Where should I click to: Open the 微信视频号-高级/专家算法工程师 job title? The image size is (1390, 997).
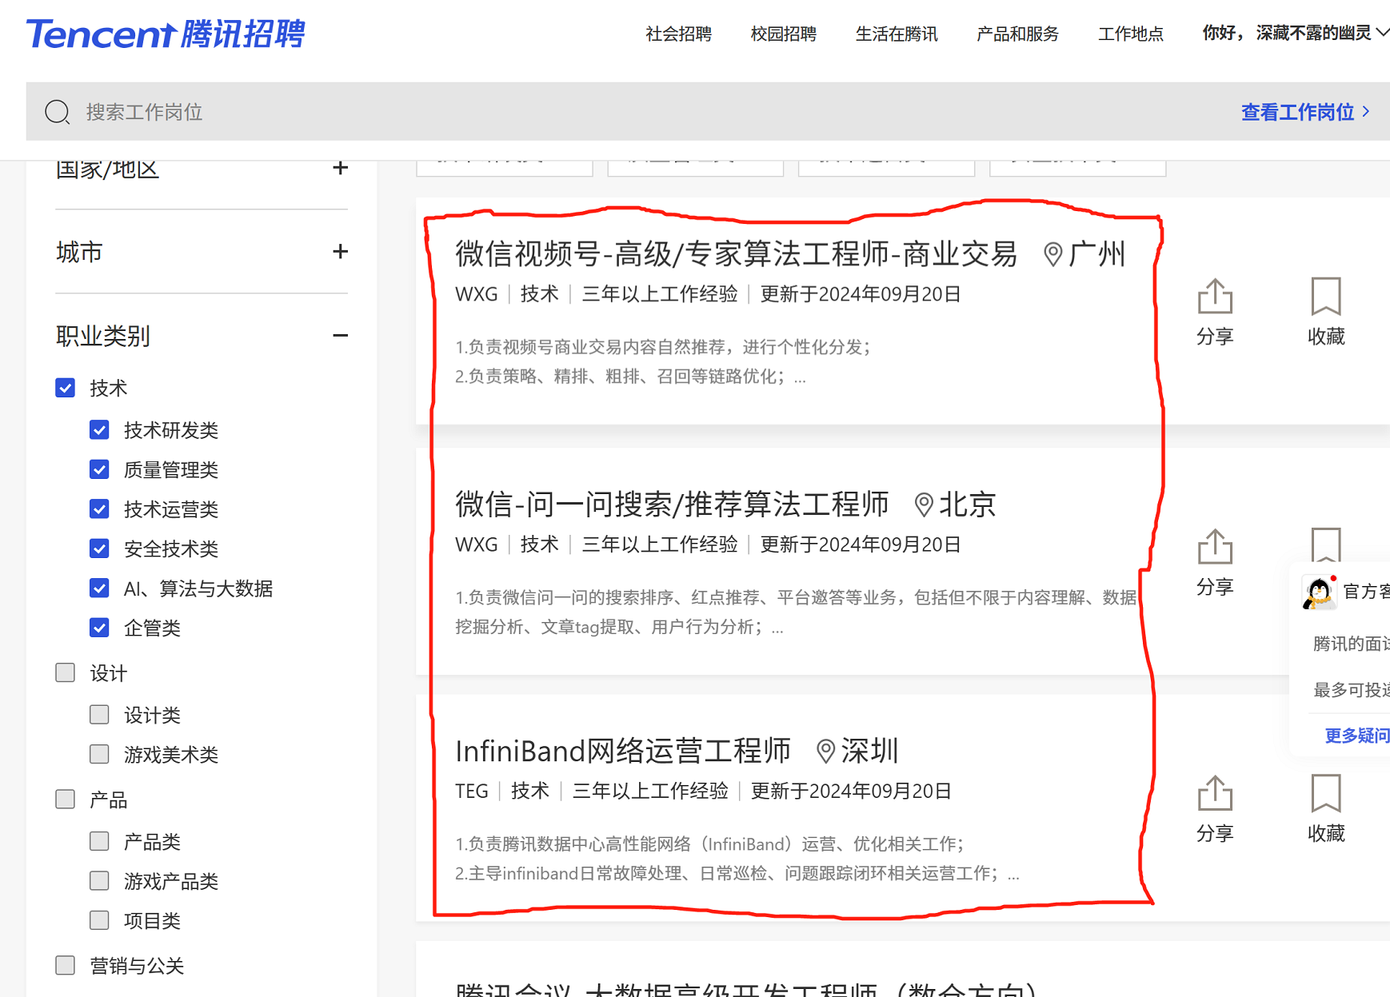[736, 254]
